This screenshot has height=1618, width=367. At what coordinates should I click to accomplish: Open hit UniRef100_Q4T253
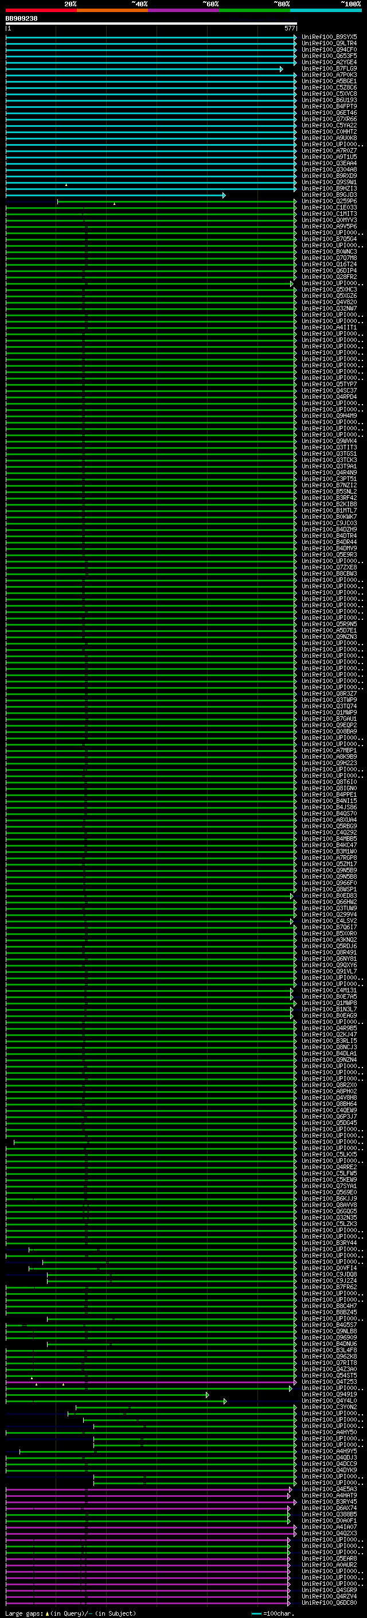coord(329,1382)
